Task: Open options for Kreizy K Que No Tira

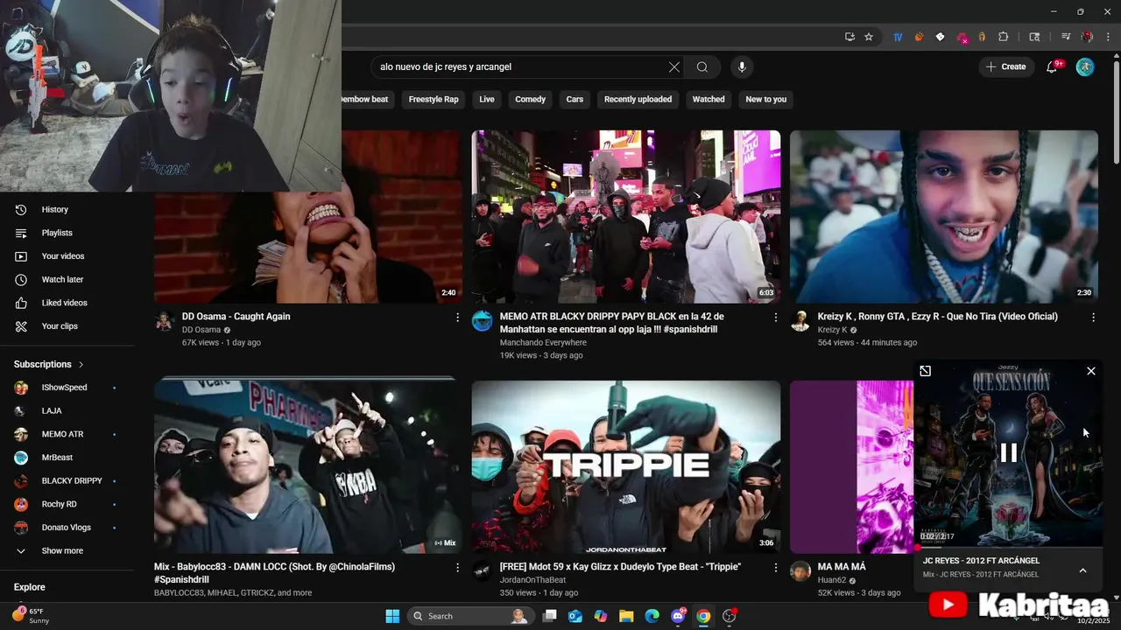Action: tap(1093, 318)
